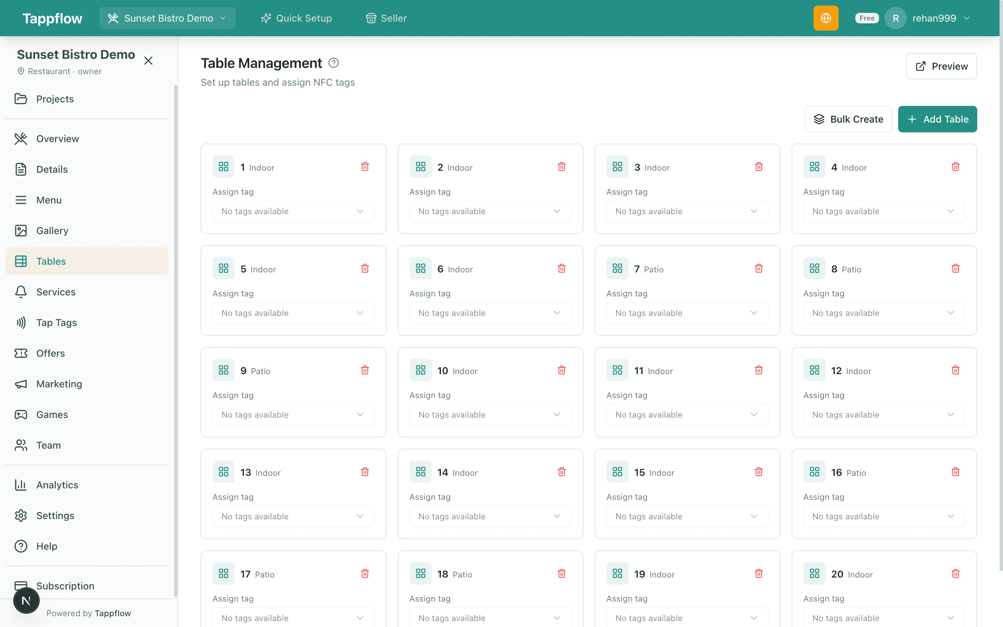
Task: Open the tag dropdown for table 3
Action: [687, 211]
